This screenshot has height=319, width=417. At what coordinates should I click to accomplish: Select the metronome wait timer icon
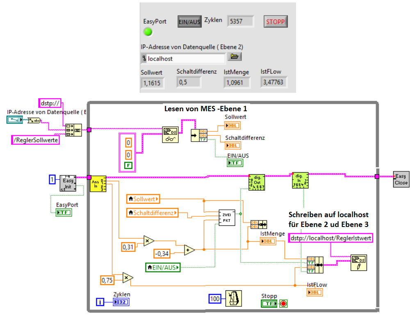point(233,298)
